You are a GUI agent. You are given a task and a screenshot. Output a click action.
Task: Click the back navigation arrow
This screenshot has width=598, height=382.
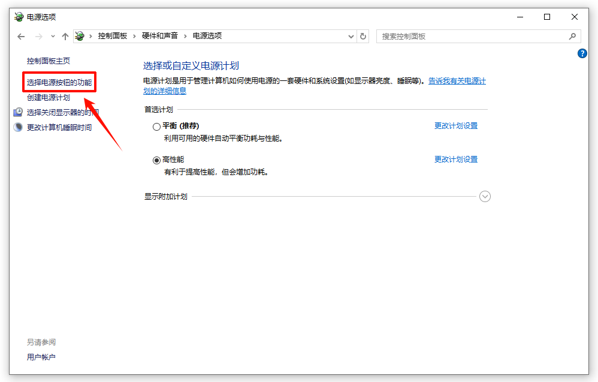21,36
